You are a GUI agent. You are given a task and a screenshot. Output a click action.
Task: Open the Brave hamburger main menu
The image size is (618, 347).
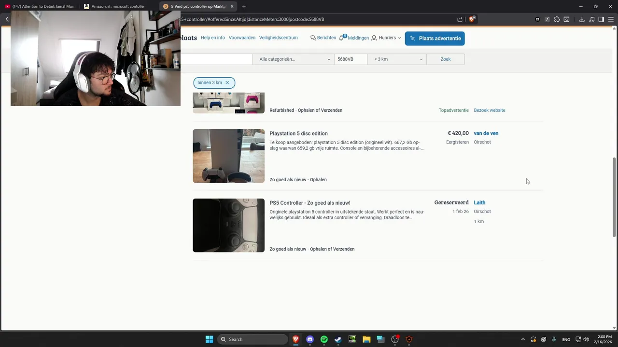[611, 19]
